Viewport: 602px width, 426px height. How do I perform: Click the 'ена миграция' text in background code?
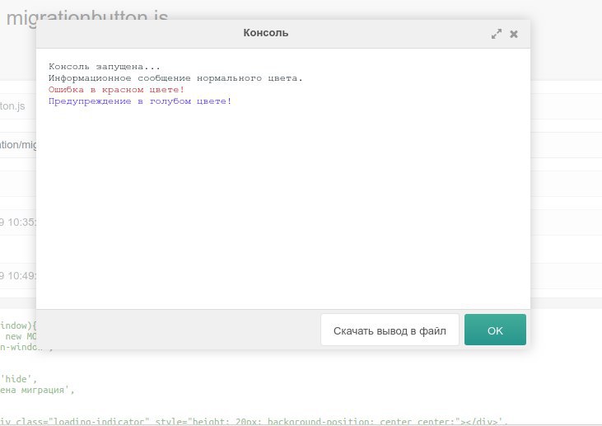pyautogui.click(x=37, y=390)
